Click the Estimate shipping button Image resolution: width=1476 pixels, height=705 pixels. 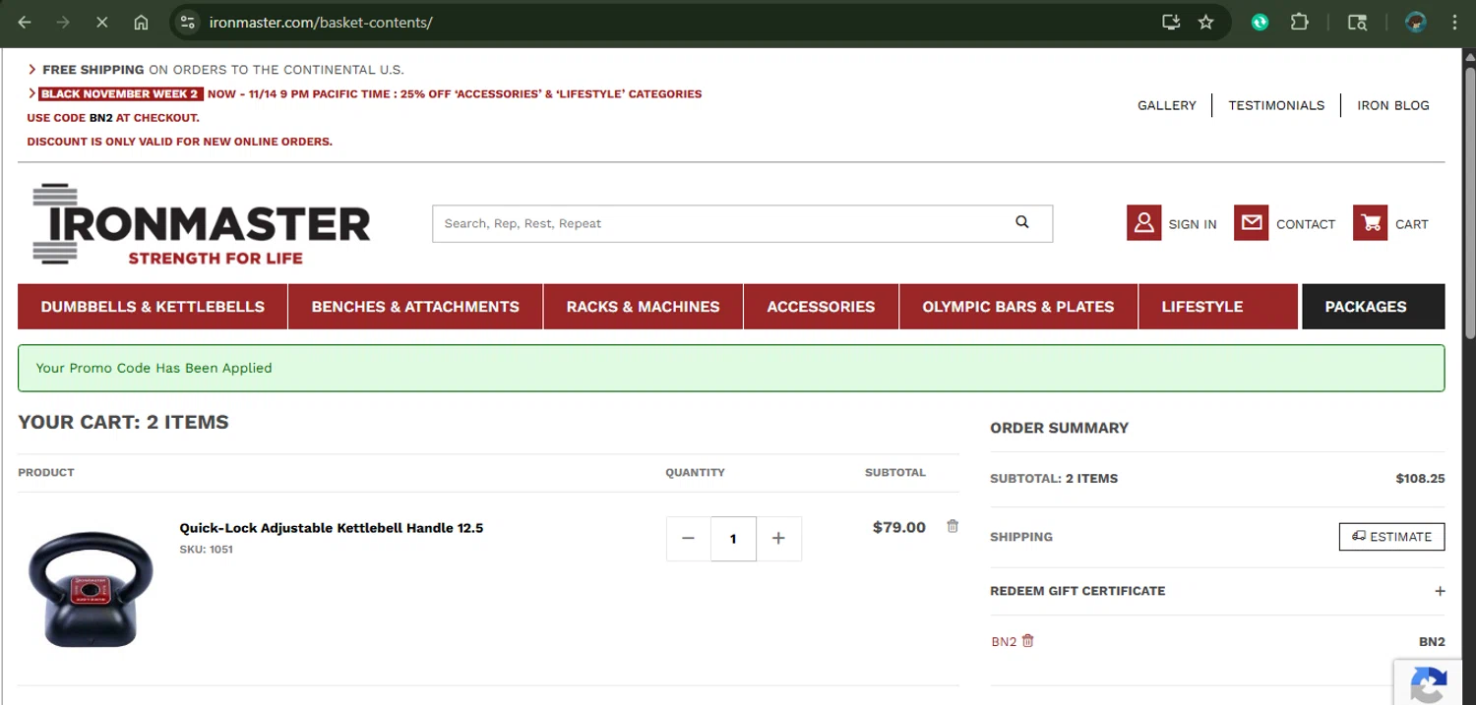point(1391,537)
